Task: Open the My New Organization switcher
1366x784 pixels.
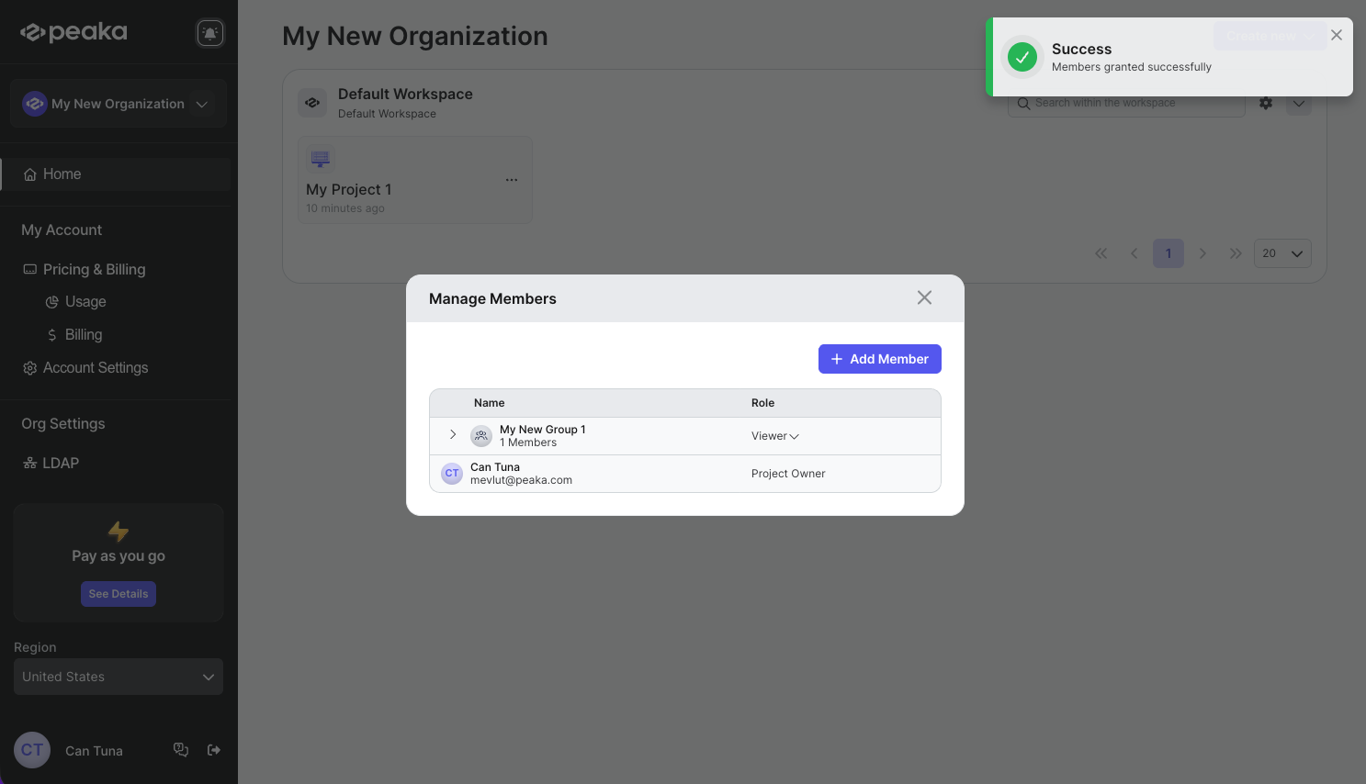Action: coord(118,104)
